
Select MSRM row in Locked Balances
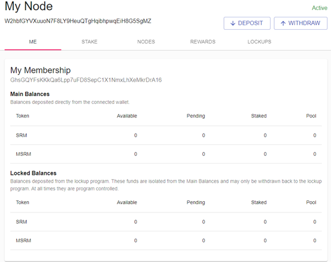coord(166,241)
